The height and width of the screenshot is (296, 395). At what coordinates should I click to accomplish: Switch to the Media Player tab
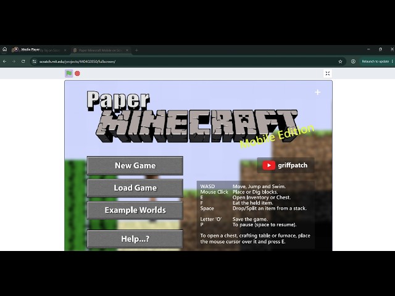(x=39, y=50)
